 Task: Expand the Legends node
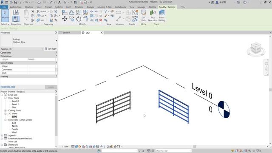(x=2, y=135)
